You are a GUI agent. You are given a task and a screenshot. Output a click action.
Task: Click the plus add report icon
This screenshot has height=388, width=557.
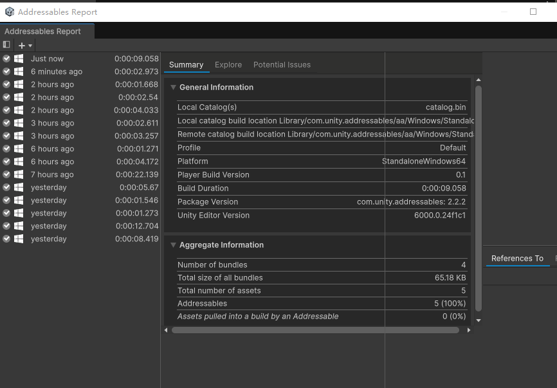22,46
